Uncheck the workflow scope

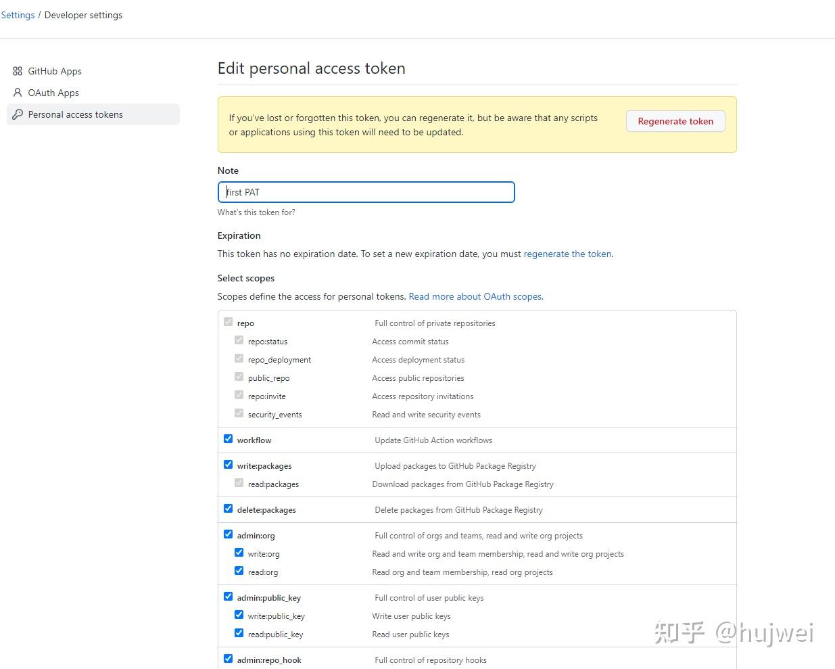(x=228, y=438)
